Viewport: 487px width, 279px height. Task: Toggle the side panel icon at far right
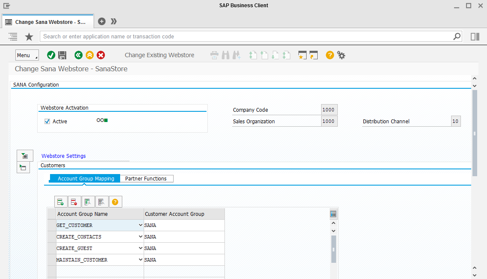pyautogui.click(x=475, y=37)
